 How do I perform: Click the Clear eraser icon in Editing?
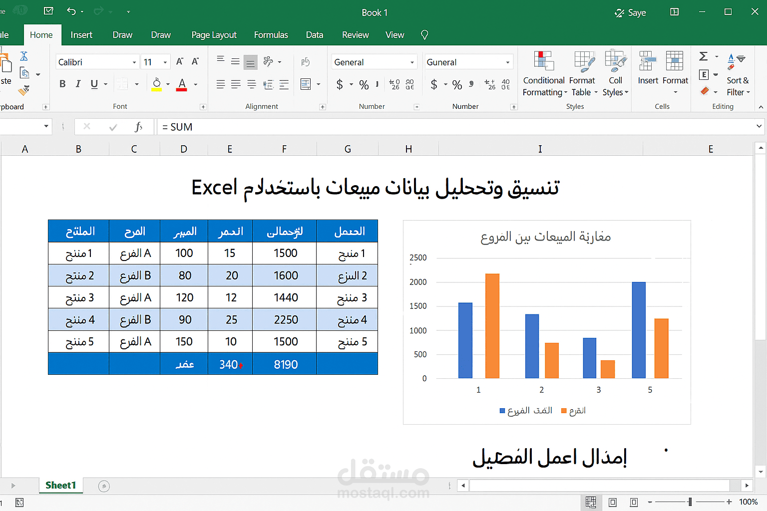705,91
